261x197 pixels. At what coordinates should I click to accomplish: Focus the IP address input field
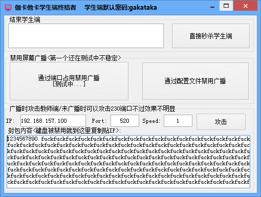click(53, 121)
